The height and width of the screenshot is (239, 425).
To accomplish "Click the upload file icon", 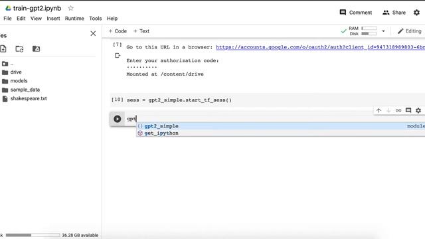I will pyautogui.click(x=3, y=48).
